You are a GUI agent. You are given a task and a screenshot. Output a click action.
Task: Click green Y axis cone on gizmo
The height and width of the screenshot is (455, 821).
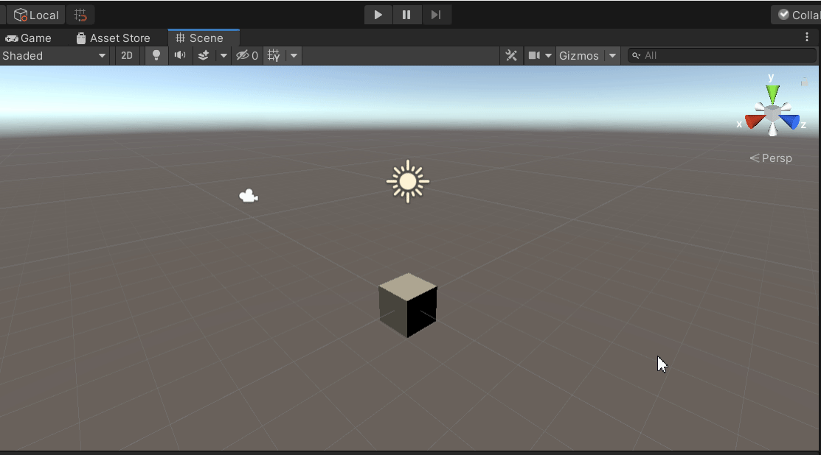pos(772,94)
